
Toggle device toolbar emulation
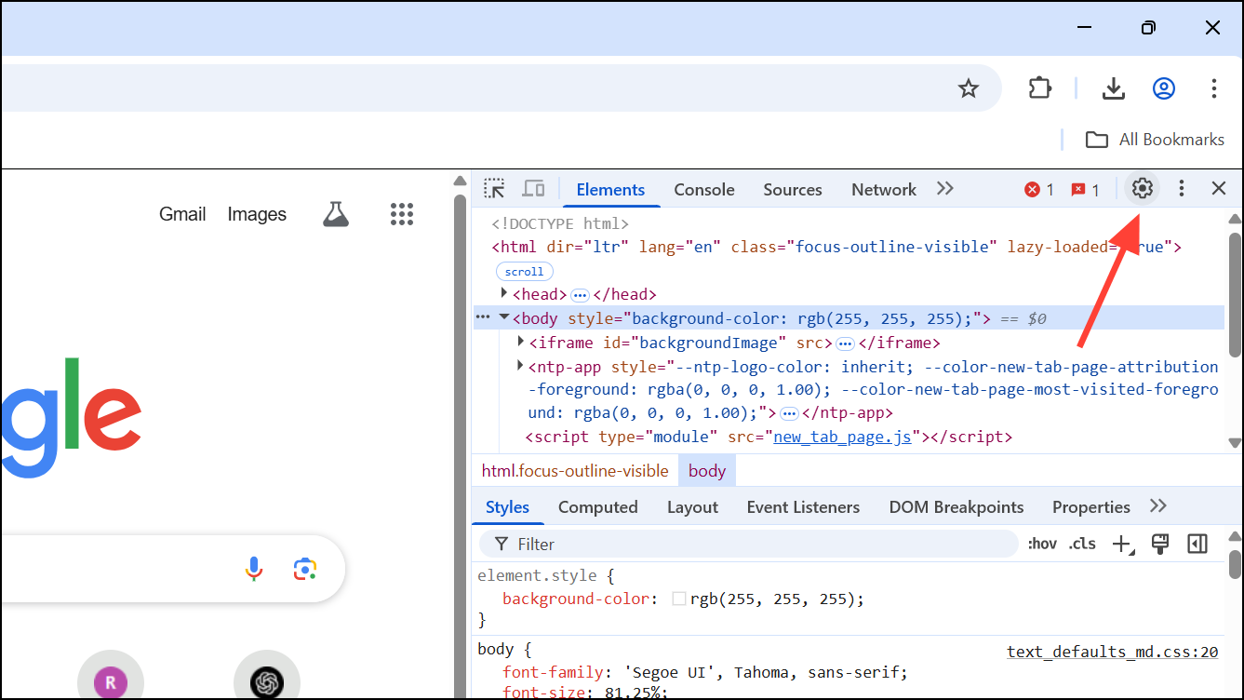tap(533, 189)
